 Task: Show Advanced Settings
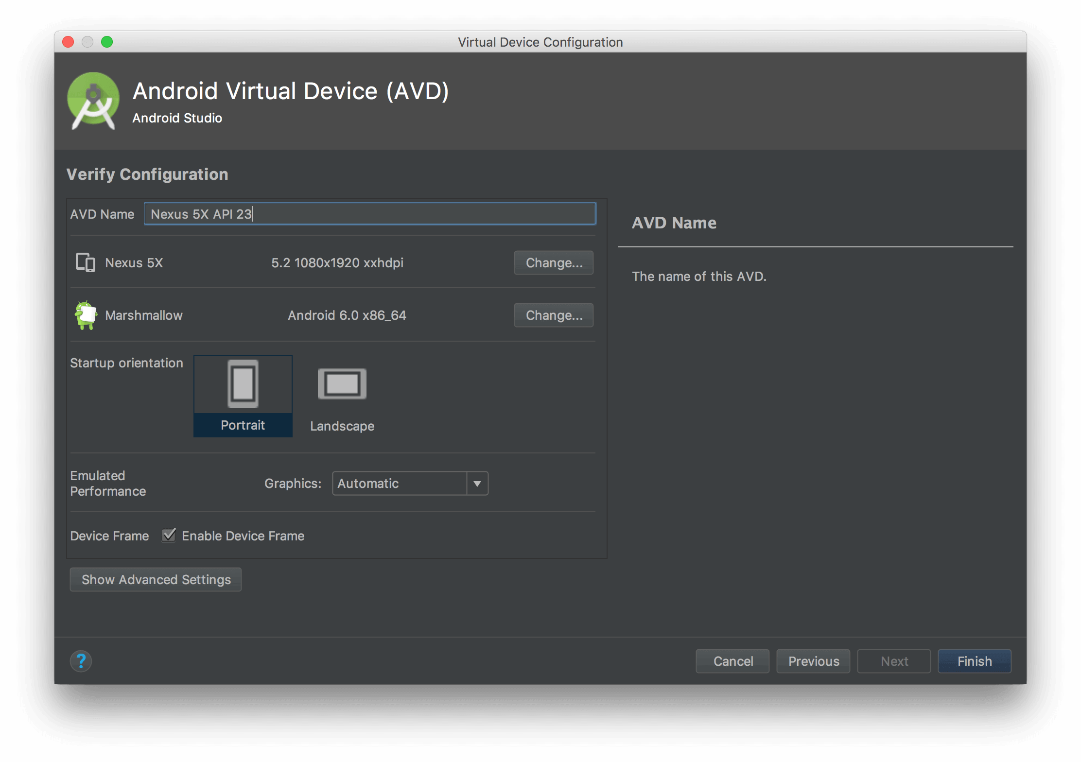point(156,579)
